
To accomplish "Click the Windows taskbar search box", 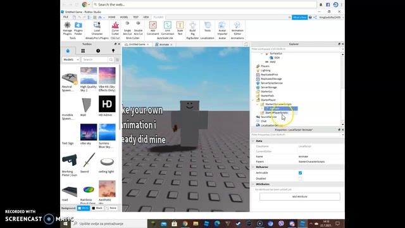I will tap(109, 224).
